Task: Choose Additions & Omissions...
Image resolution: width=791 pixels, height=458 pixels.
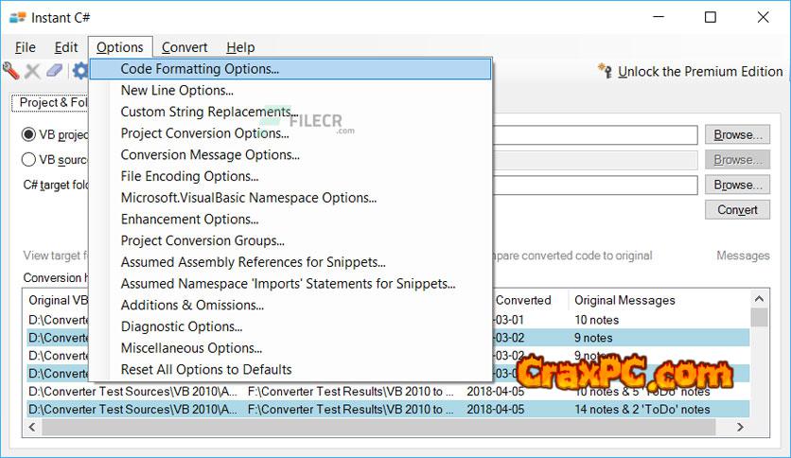Action: click(290, 305)
